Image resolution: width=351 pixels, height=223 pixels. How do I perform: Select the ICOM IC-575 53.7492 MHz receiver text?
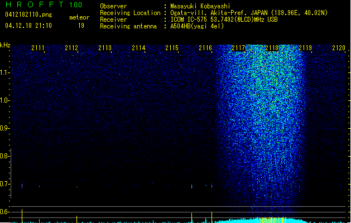tap(224, 20)
